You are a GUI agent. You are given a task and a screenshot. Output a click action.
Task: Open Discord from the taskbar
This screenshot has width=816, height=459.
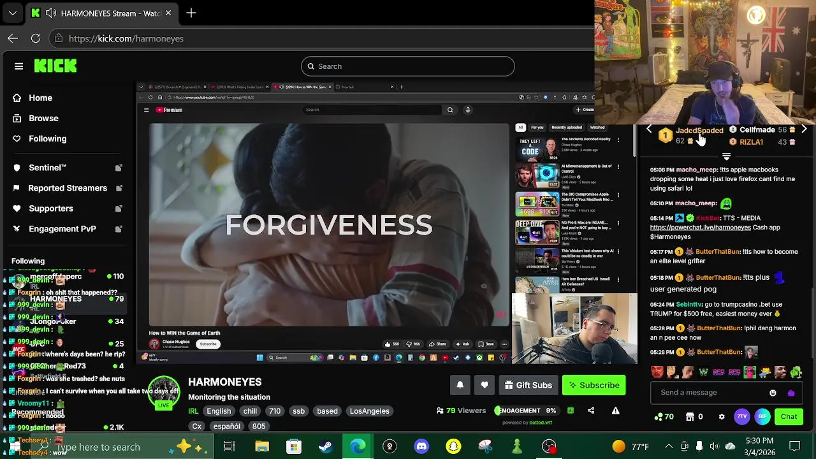pos(421,447)
